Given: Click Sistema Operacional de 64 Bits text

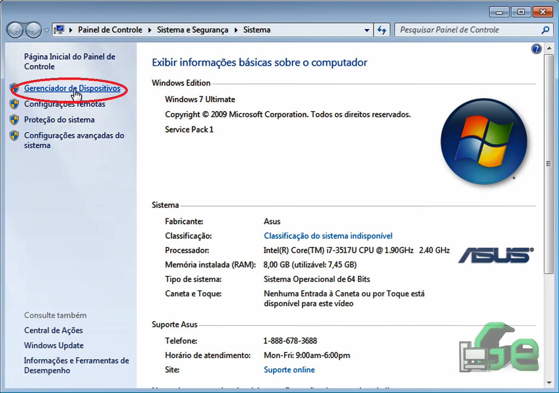Looking at the screenshot, I should point(317,279).
